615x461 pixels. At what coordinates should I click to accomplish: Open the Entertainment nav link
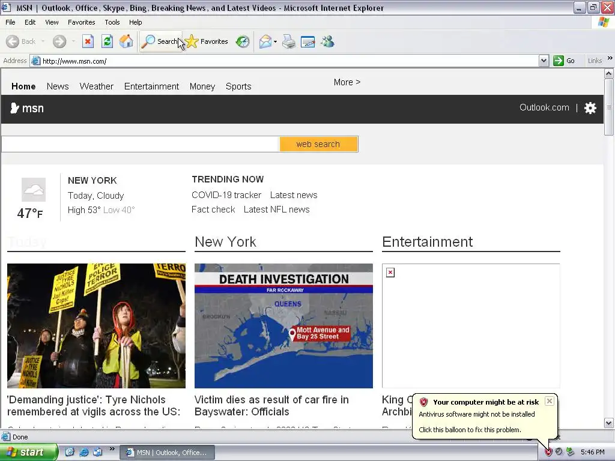pos(151,86)
